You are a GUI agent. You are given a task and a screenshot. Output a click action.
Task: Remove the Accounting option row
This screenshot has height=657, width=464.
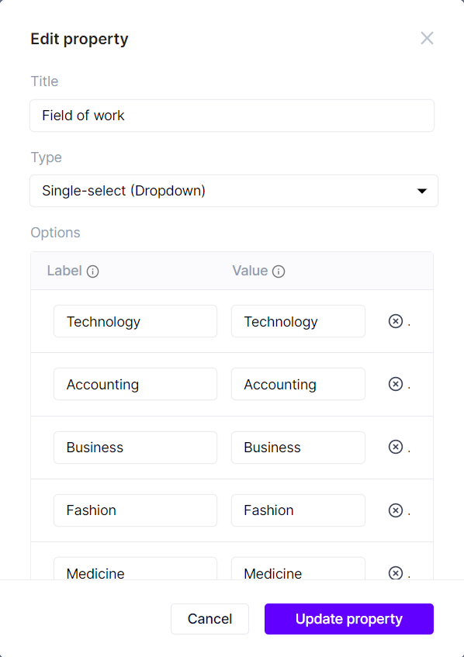point(395,384)
